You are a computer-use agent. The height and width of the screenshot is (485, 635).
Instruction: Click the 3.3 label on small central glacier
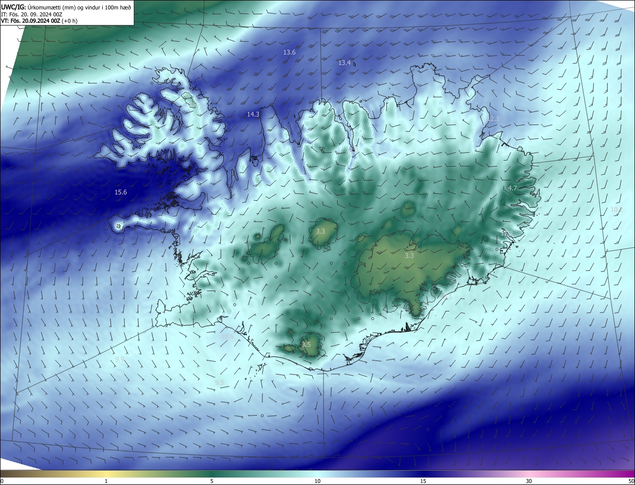click(x=320, y=231)
